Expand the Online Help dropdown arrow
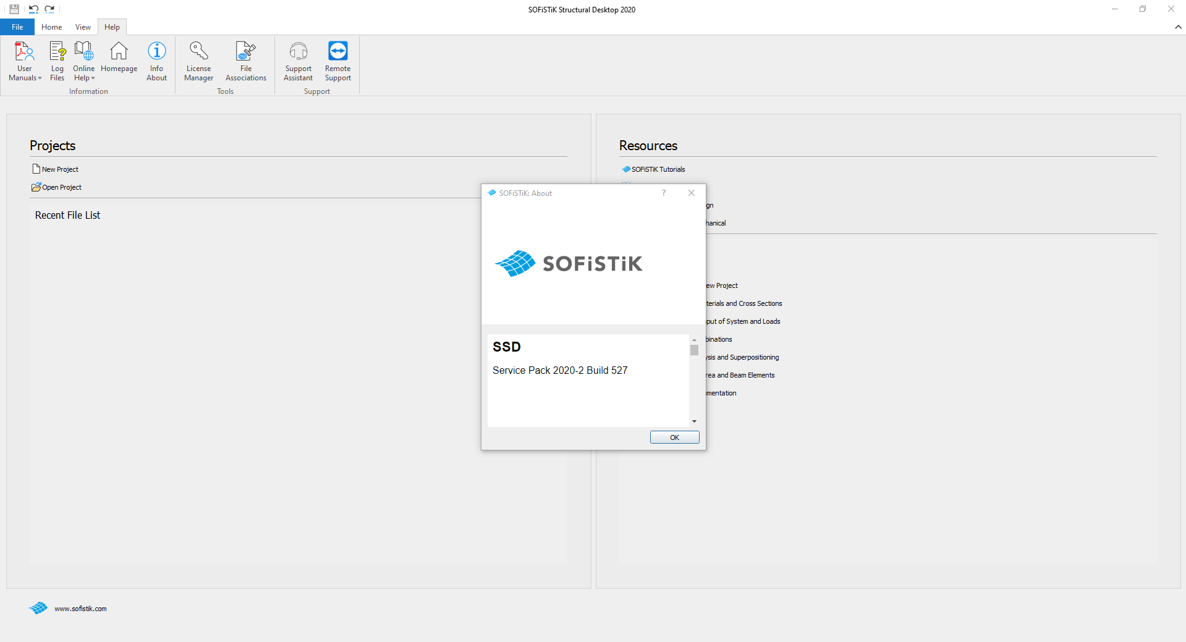This screenshot has height=642, width=1186. point(93,78)
